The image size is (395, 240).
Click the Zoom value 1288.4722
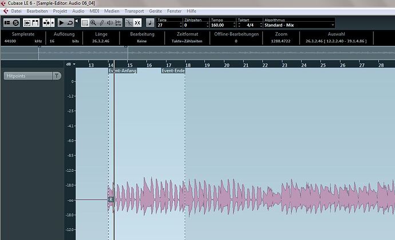click(x=281, y=41)
